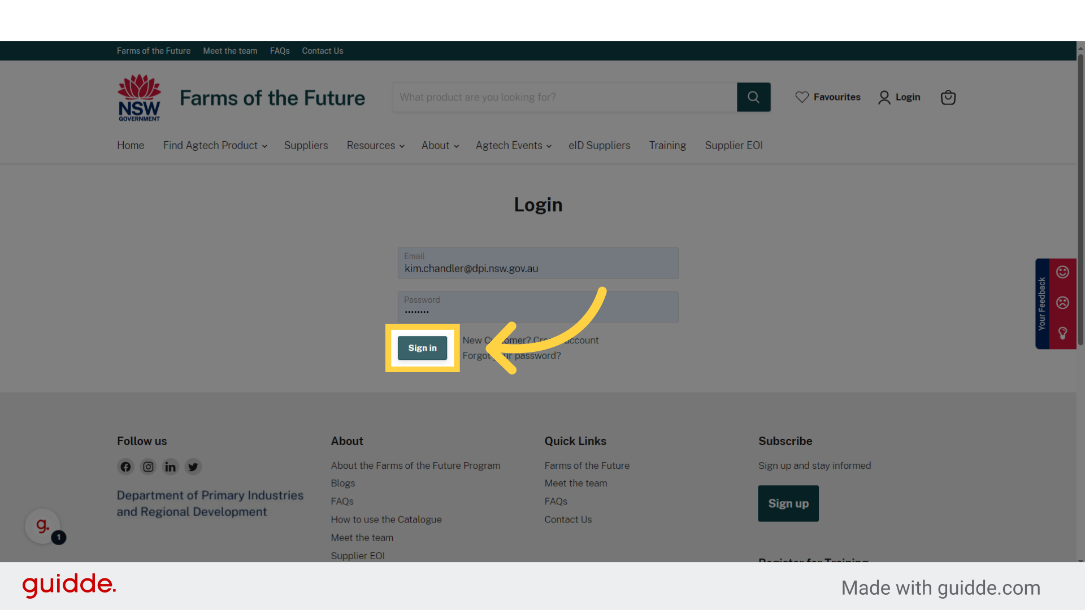This screenshot has width=1085, height=610.
Task: Click Department of Primary Industries logo text
Action: (x=210, y=503)
